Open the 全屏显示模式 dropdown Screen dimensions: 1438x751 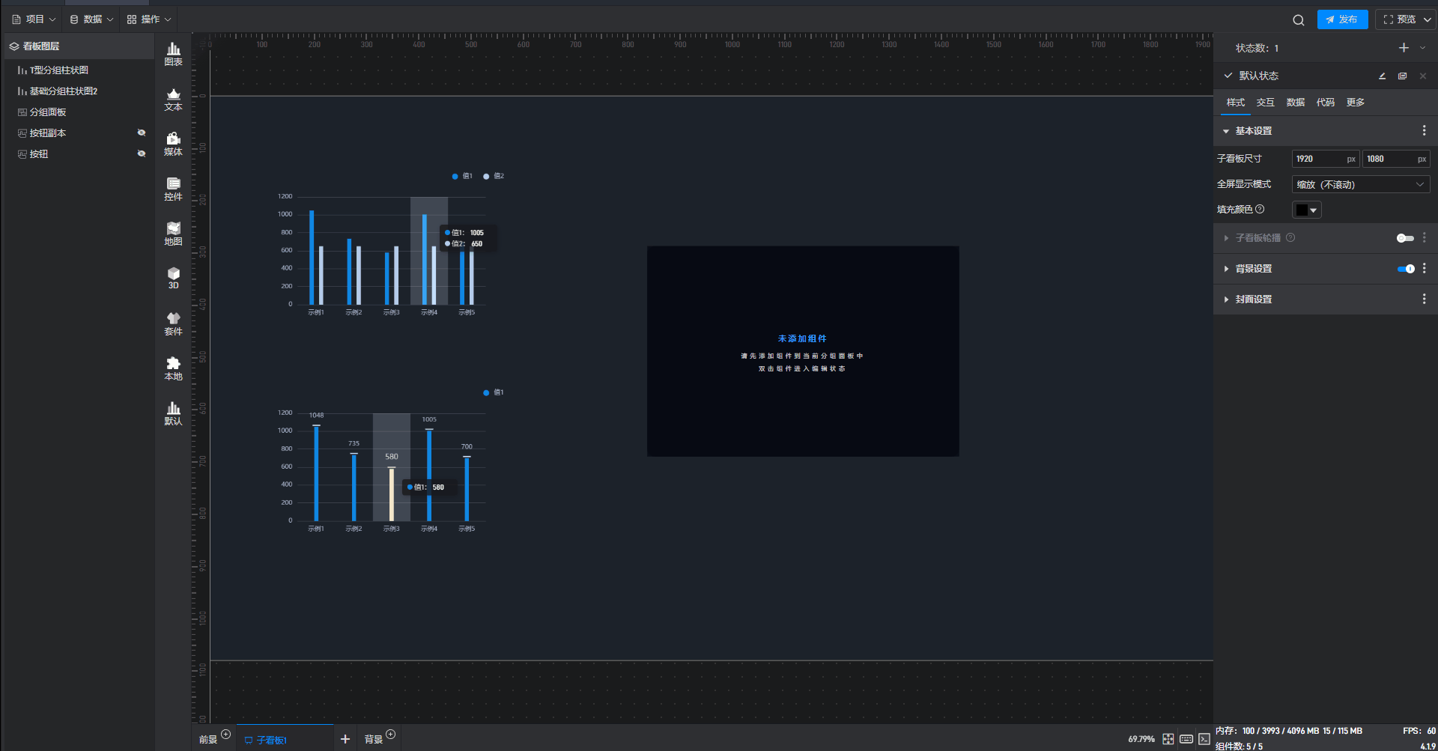[1360, 184]
